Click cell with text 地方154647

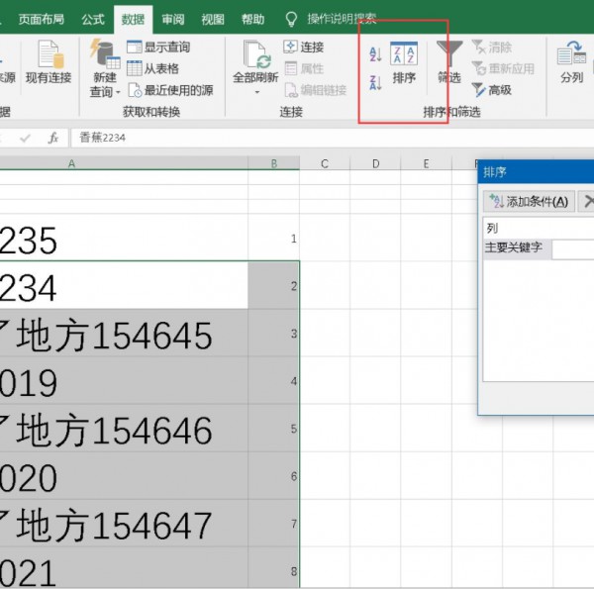[124, 524]
